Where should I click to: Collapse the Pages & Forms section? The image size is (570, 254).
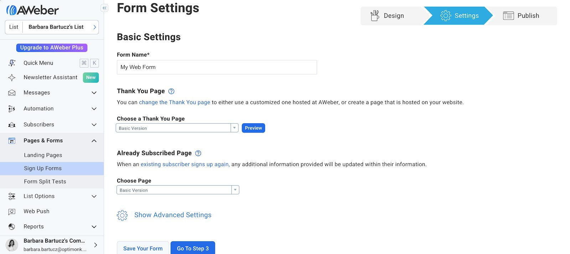pyautogui.click(x=94, y=141)
